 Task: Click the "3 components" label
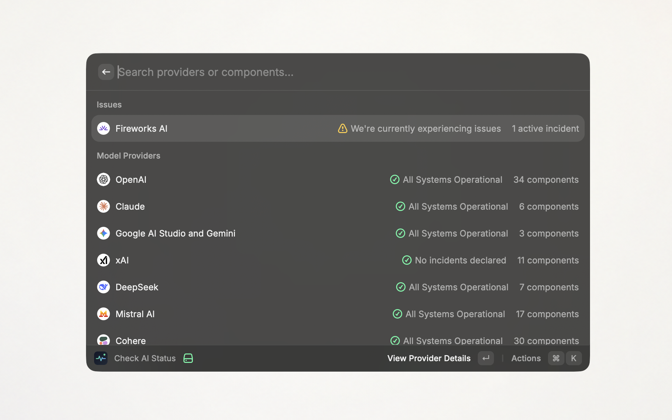click(549, 234)
